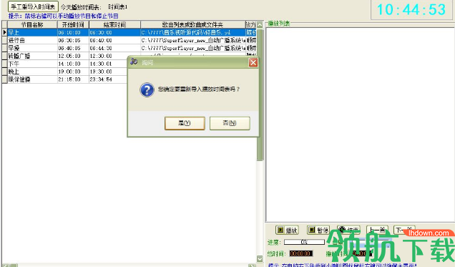Click the blue question mark icon in dialog
The width and height of the screenshot is (455, 267).
coord(147,89)
